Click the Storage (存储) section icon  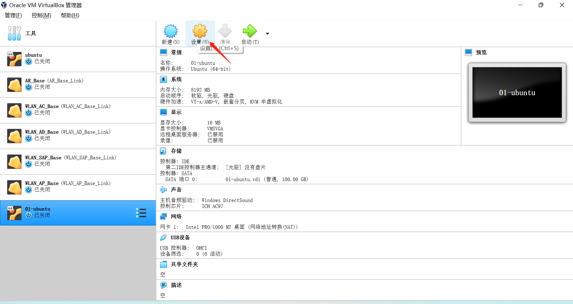pyautogui.click(x=163, y=151)
